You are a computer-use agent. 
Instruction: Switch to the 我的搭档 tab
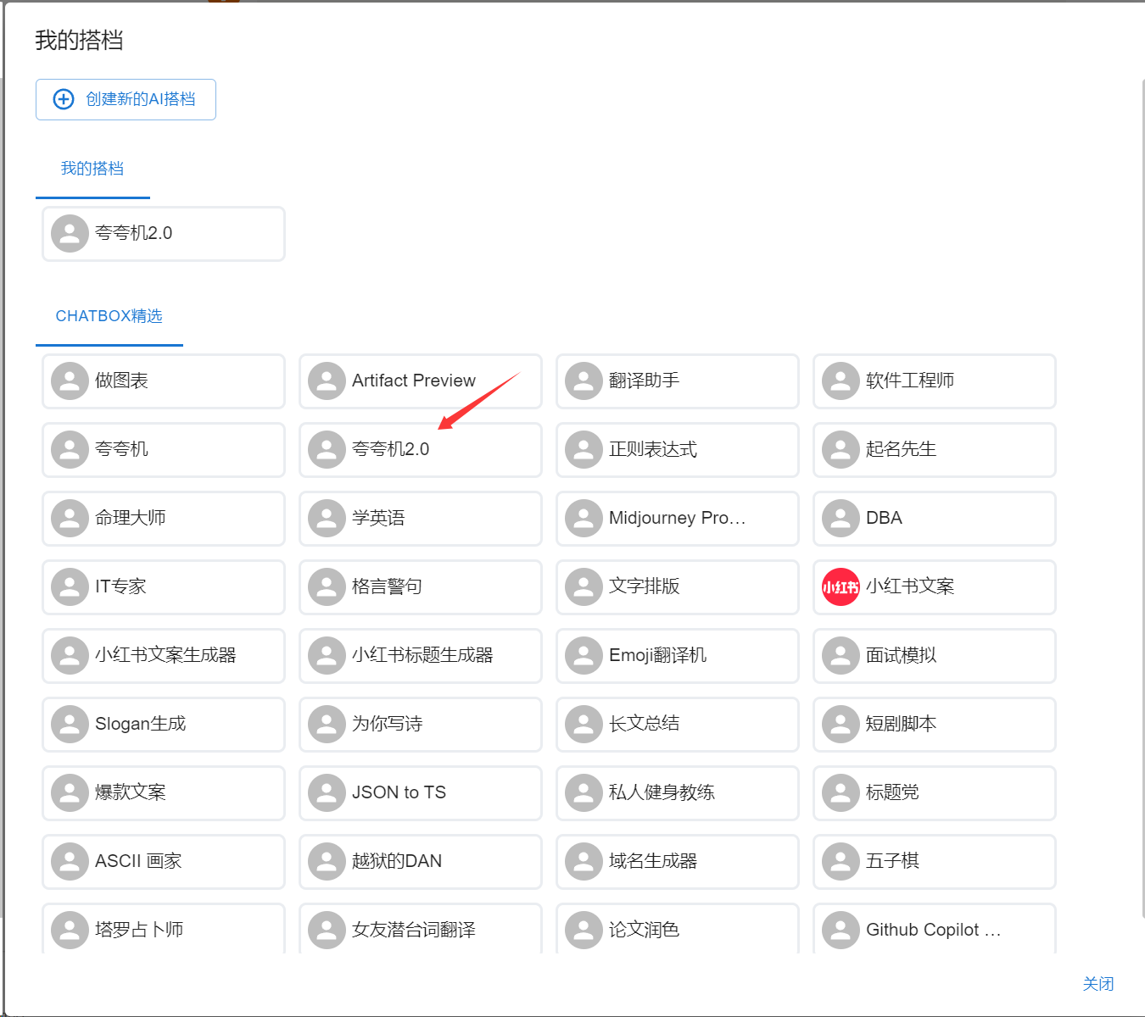point(92,169)
